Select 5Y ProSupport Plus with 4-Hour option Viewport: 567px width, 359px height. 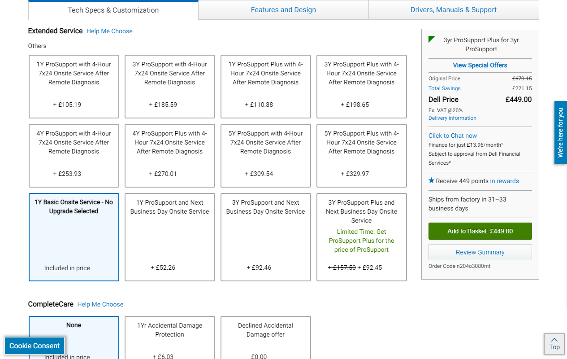click(x=361, y=155)
